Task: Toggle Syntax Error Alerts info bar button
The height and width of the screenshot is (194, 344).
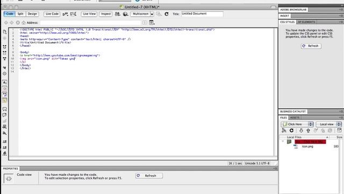Action: point(5,101)
